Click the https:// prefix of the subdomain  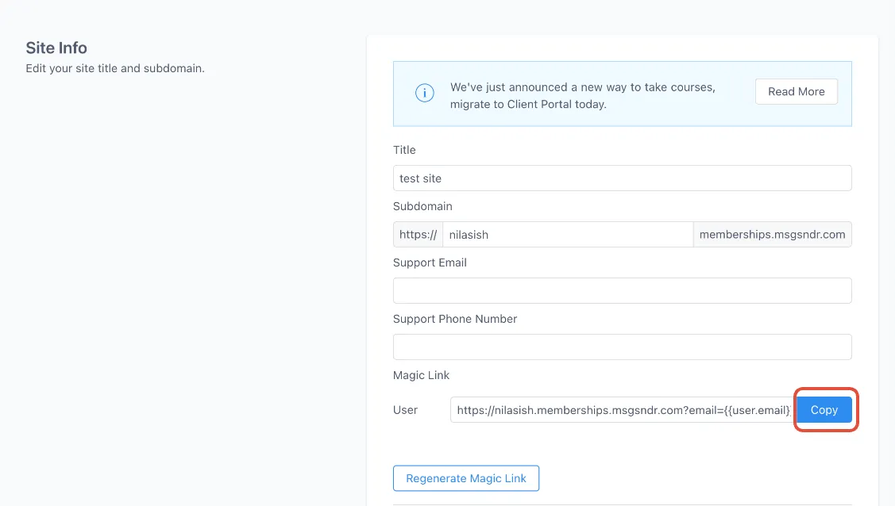click(418, 234)
